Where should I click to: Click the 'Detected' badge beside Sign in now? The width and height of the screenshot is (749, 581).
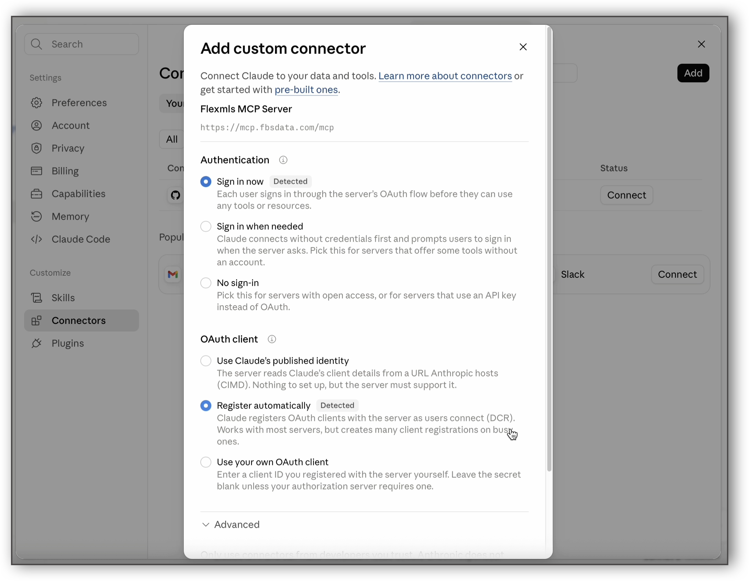(291, 181)
